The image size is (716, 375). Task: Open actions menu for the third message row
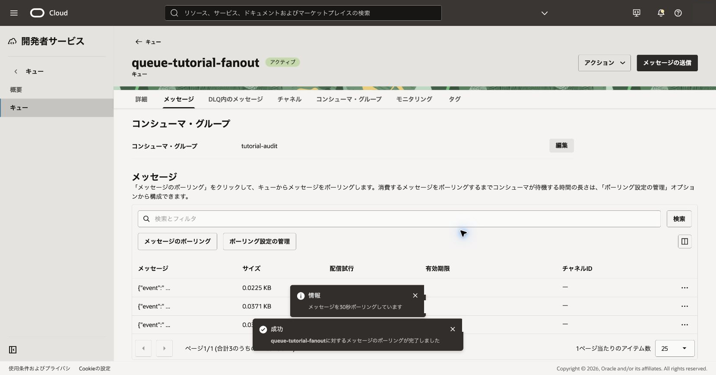coord(684,325)
